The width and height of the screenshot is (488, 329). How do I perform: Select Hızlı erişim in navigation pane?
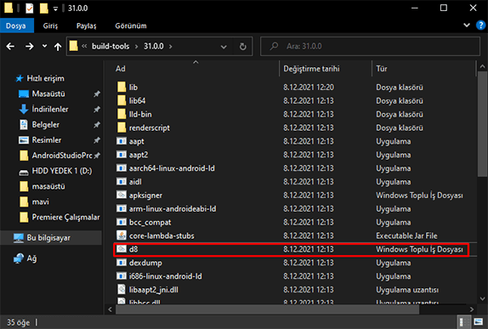[x=45, y=78]
